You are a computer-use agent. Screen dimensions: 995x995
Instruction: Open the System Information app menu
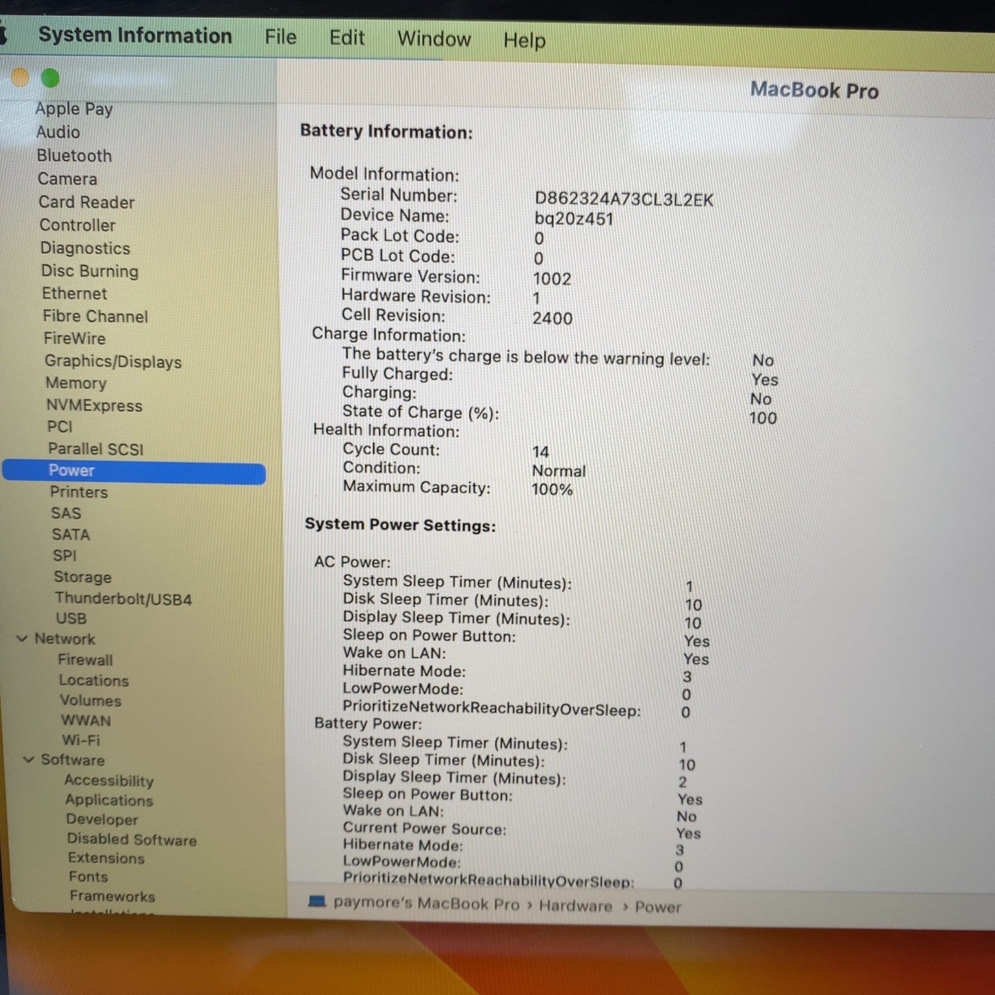[x=135, y=35]
